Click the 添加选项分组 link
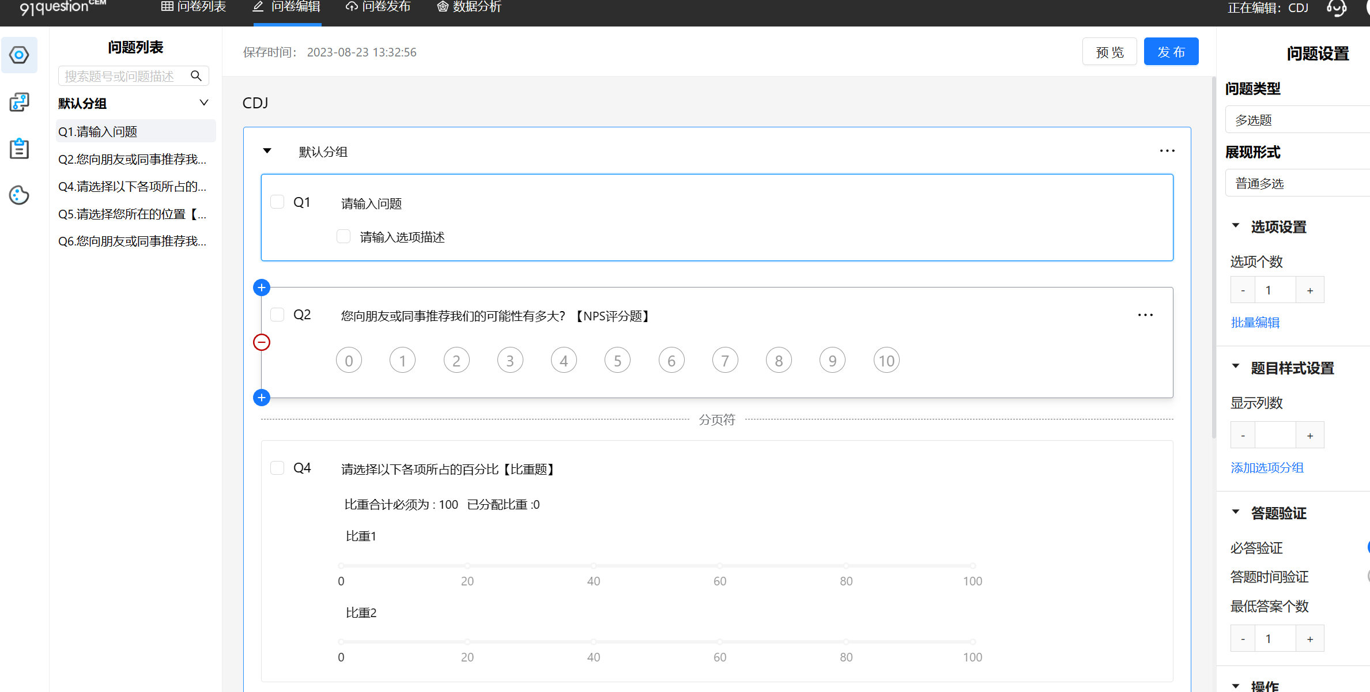This screenshot has height=692, width=1370. point(1267,467)
